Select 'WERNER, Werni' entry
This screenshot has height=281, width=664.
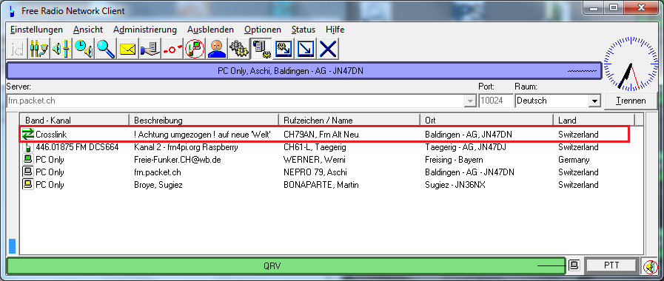(x=315, y=160)
